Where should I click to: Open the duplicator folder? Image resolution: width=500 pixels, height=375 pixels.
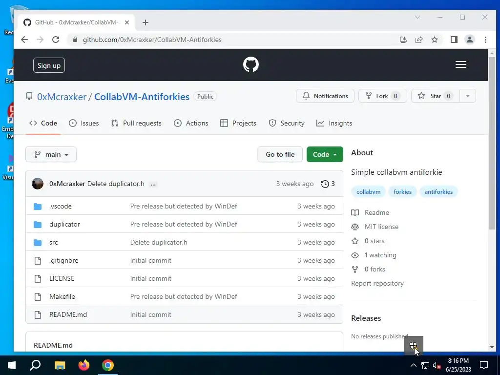65,225
